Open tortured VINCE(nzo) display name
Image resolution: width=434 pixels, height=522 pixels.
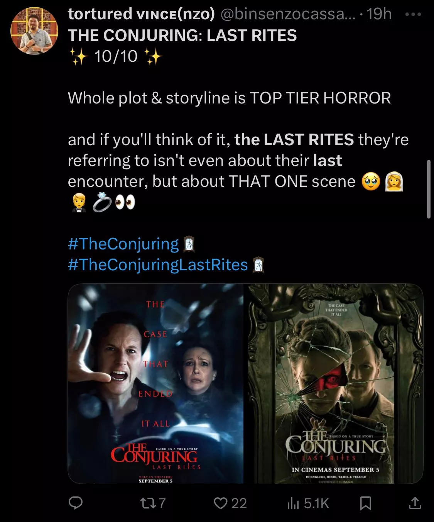[x=141, y=14]
